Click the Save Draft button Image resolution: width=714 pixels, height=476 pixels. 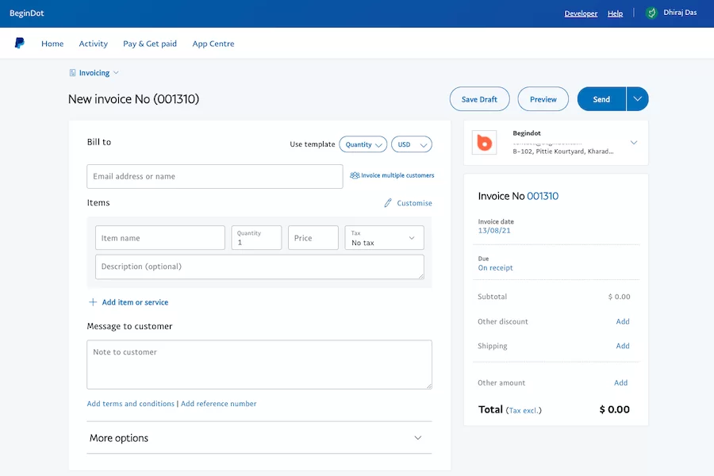click(479, 99)
